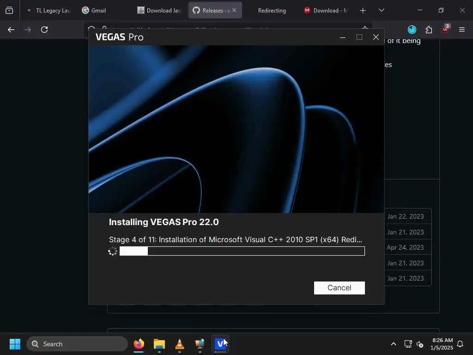The image size is (473, 355).
Task: Open the clock showing 8:26 AM
Action: coord(442,344)
